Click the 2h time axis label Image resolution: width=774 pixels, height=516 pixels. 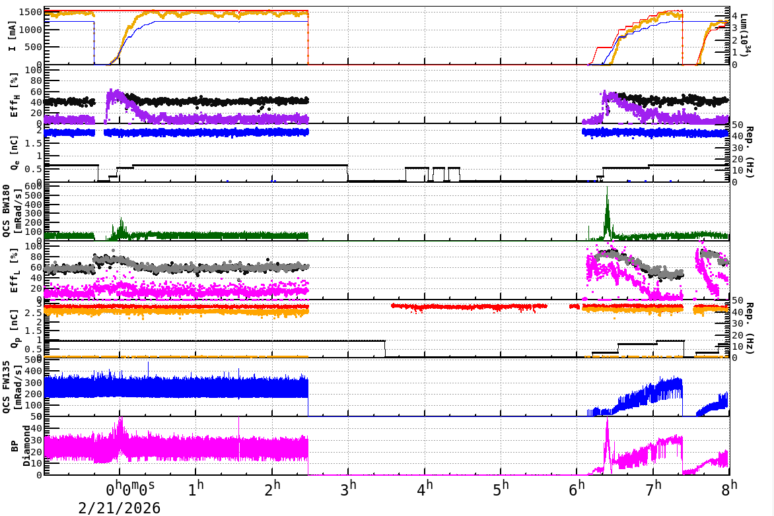(273, 488)
